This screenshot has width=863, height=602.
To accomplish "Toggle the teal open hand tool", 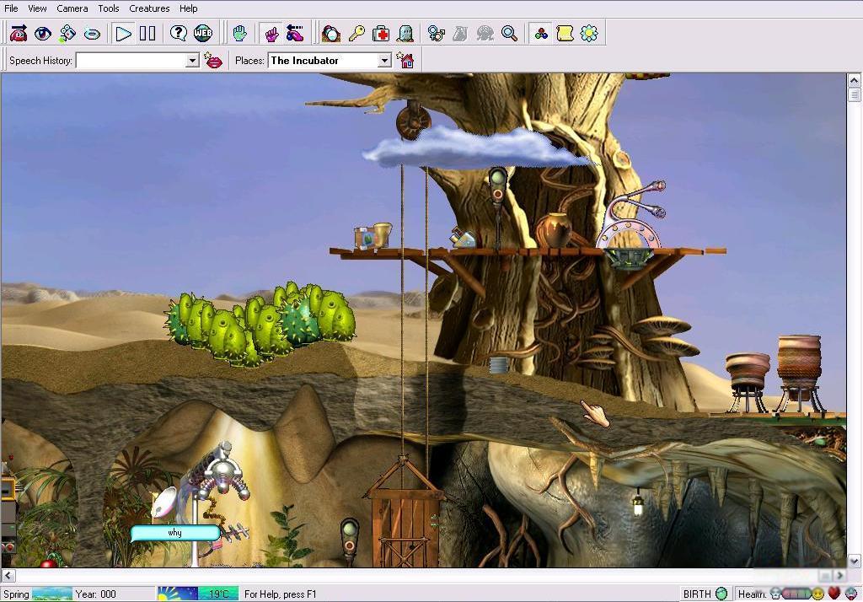I will (x=240, y=34).
